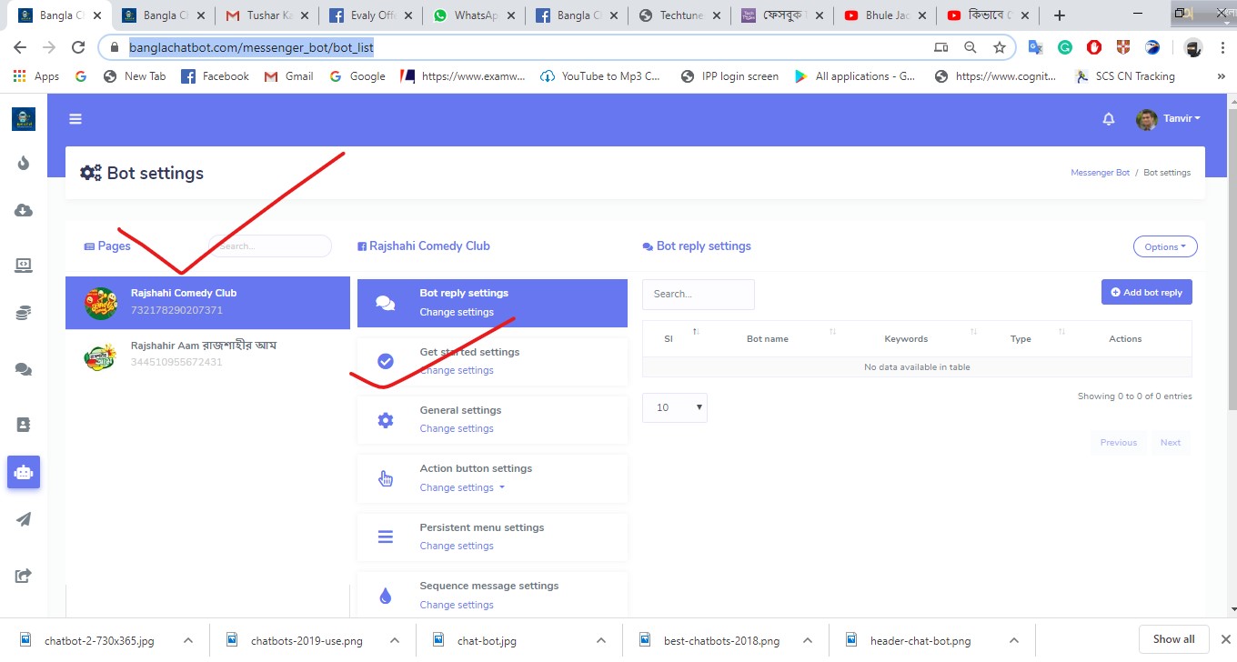Viewport: 1237px width, 662px height.
Task: Switch to the Evaly Off Facebook tab
Action: click(371, 15)
